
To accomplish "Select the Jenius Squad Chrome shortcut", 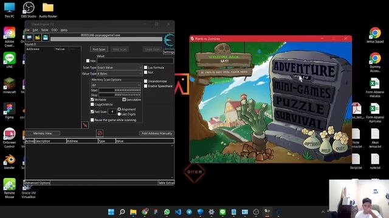I will (x=375, y=35).
